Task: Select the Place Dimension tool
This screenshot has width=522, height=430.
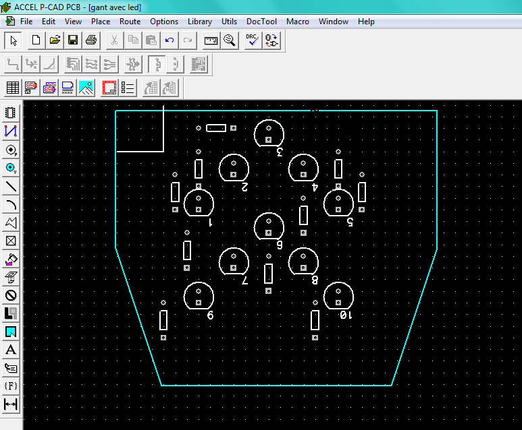Action: coord(11,404)
